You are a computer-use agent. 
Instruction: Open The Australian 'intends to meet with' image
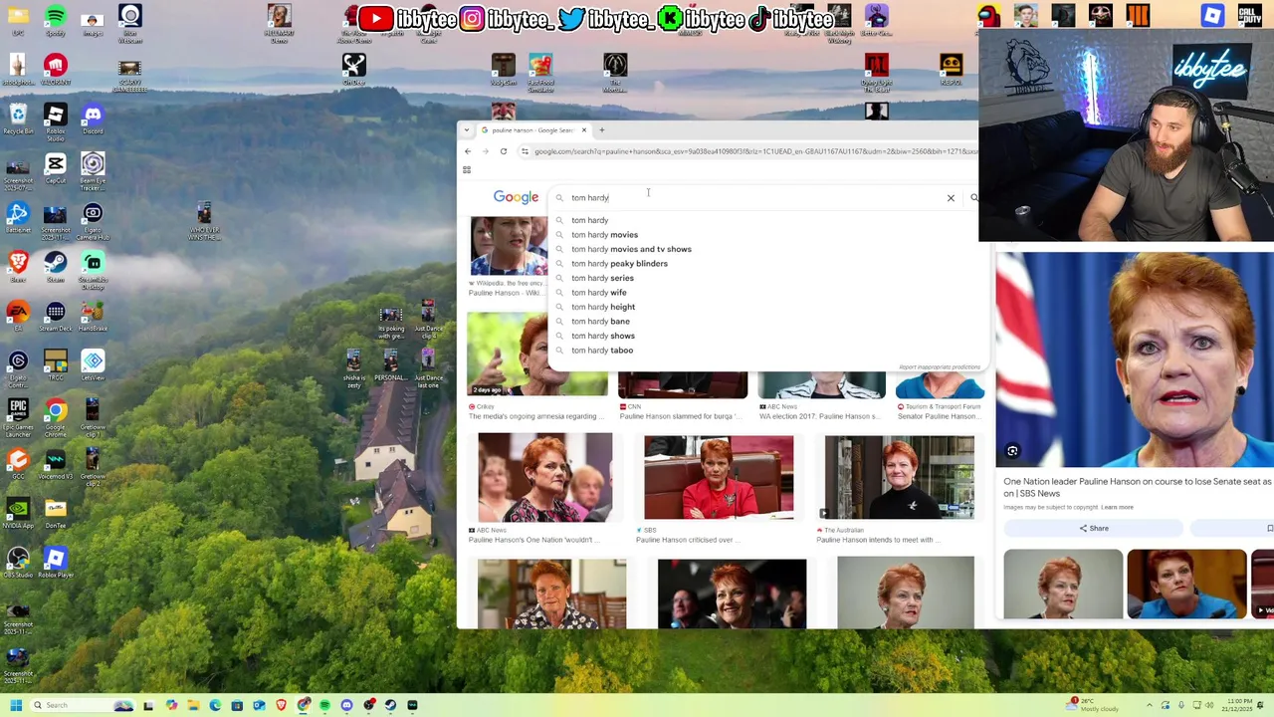click(x=900, y=477)
